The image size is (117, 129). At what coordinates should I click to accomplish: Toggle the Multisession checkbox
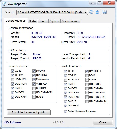coord(34,79)
